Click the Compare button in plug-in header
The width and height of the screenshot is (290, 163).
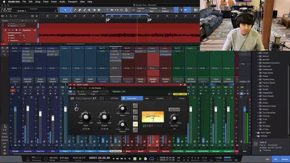[x=82, y=94]
